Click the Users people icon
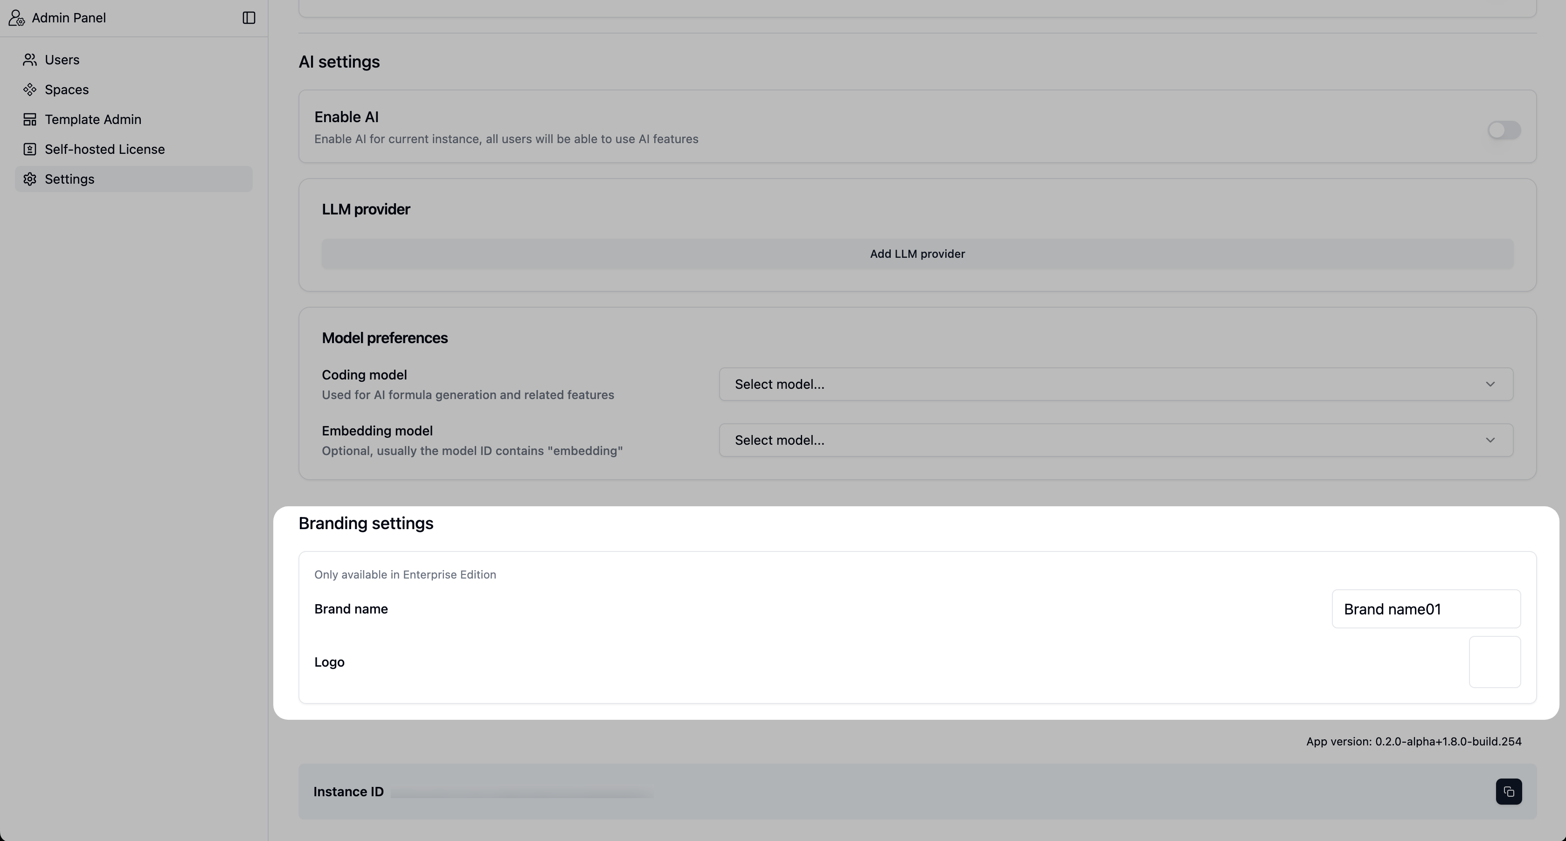Viewport: 1566px width, 841px height. click(29, 60)
